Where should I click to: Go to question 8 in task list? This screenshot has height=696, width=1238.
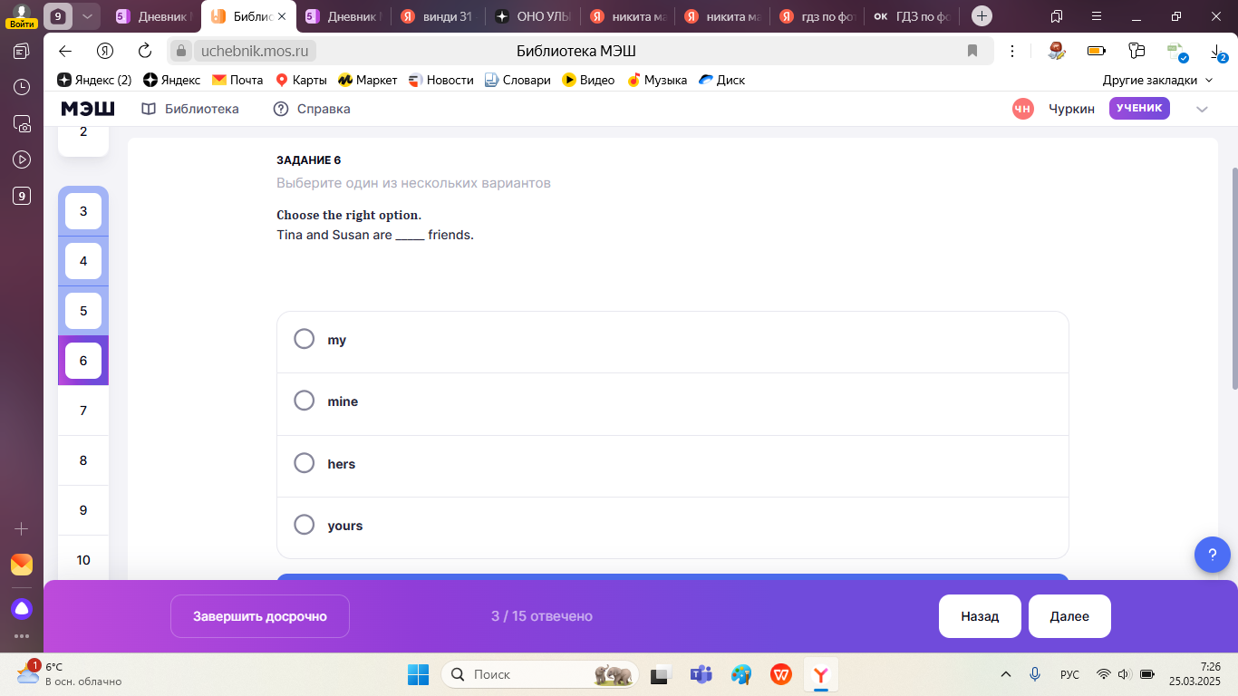(x=83, y=460)
